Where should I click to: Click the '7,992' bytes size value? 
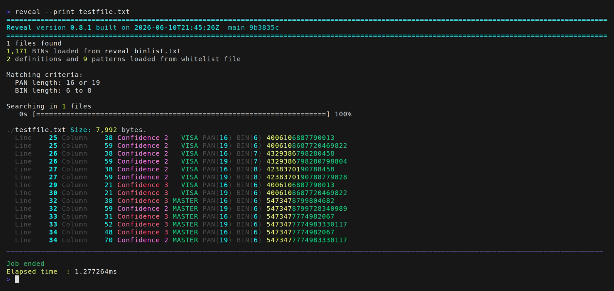tap(106, 130)
